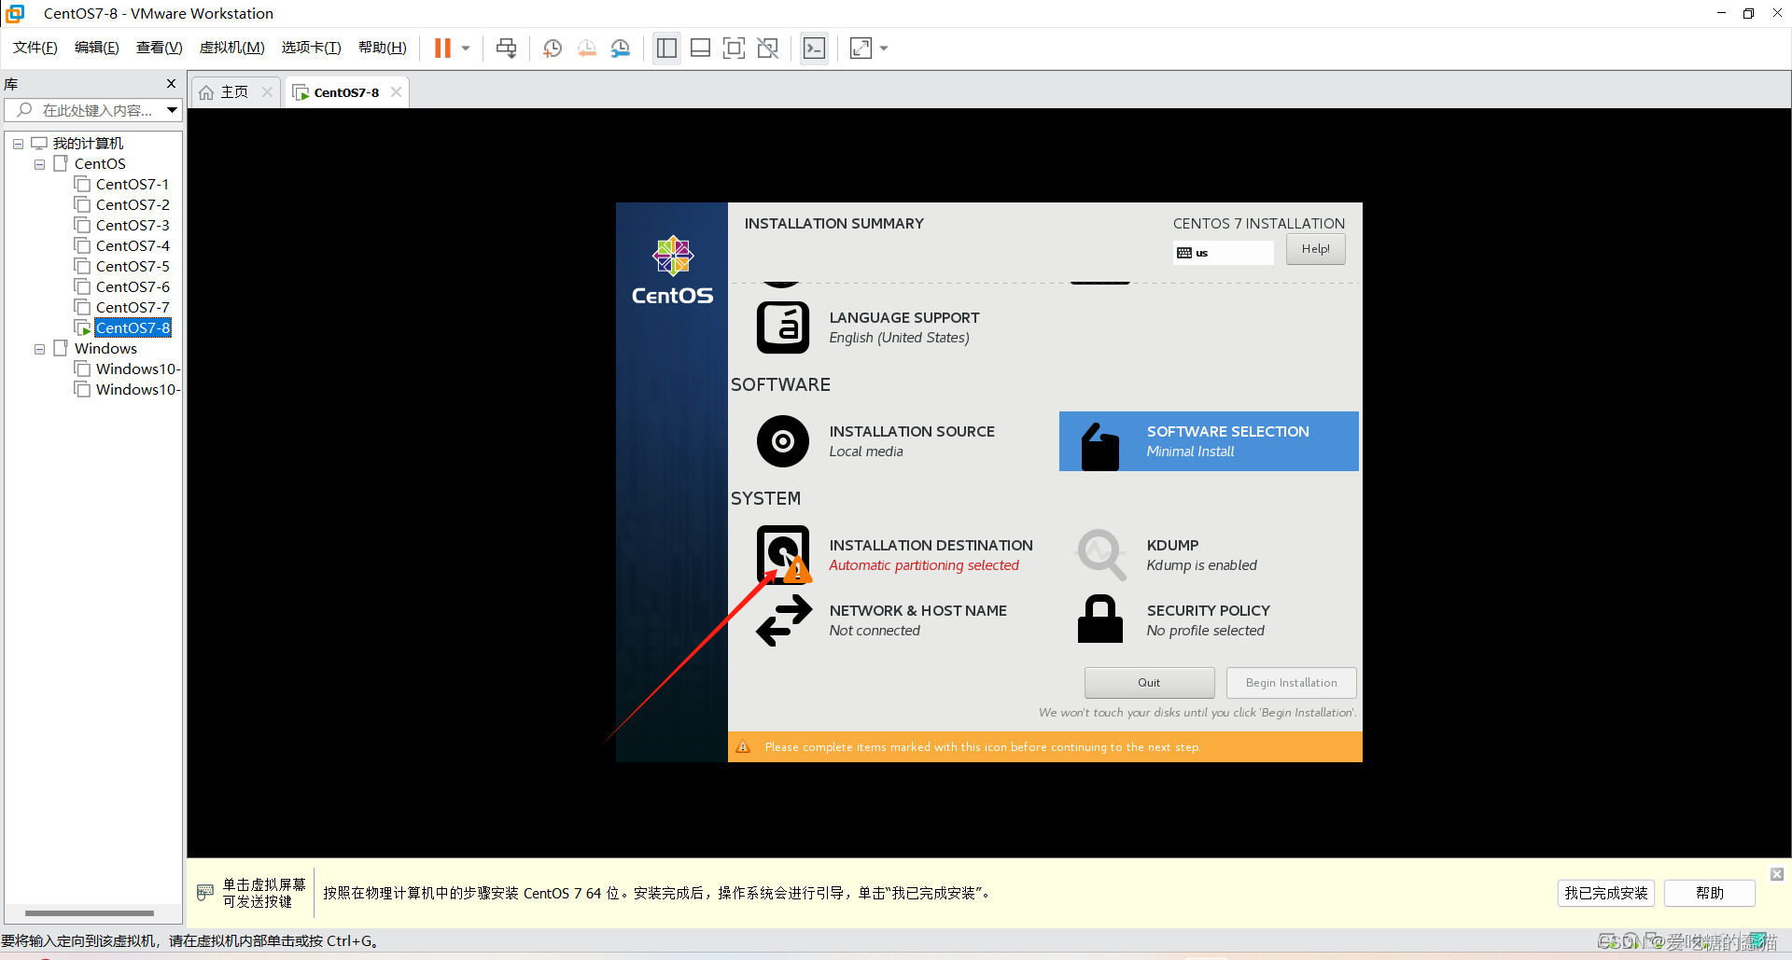1792x960 pixels.
Task: Take a snapshot of the VM
Action: pos(552,48)
